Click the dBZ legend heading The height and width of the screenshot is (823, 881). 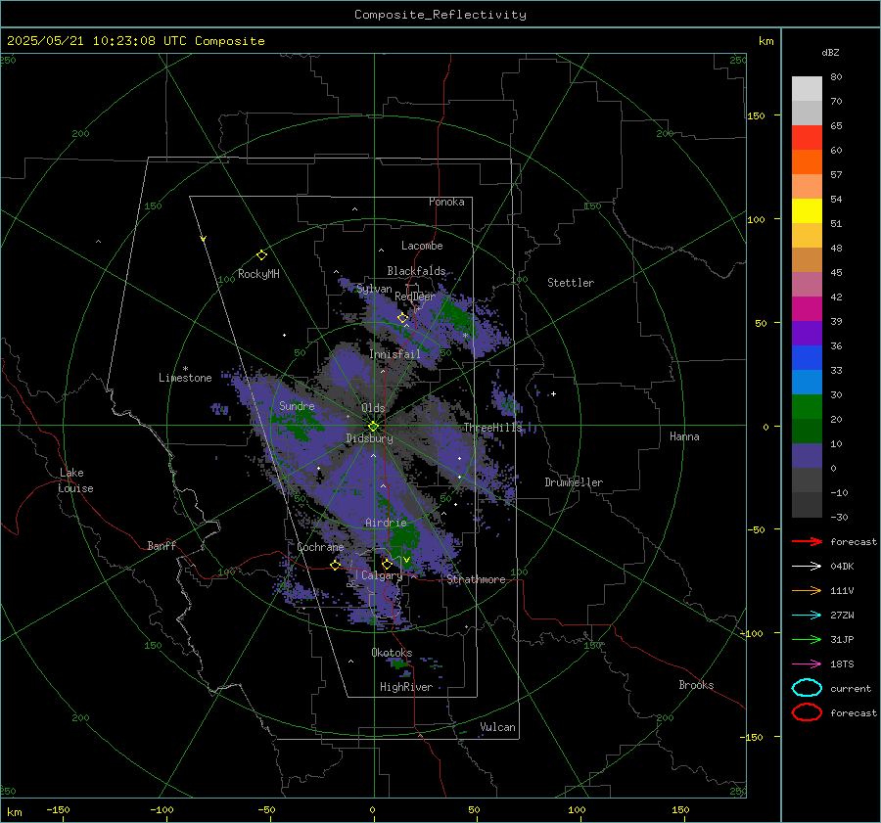pyautogui.click(x=830, y=52)
